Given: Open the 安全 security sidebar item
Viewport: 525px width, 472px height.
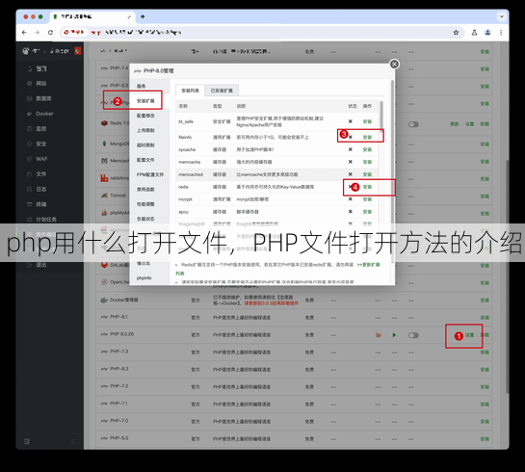Looking at the screenshot, I should click(x=40, y=144).
